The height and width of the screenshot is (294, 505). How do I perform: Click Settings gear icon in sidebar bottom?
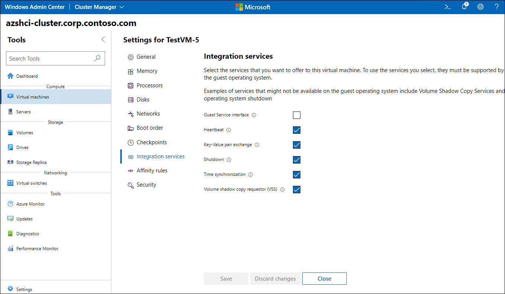(10, 289)
